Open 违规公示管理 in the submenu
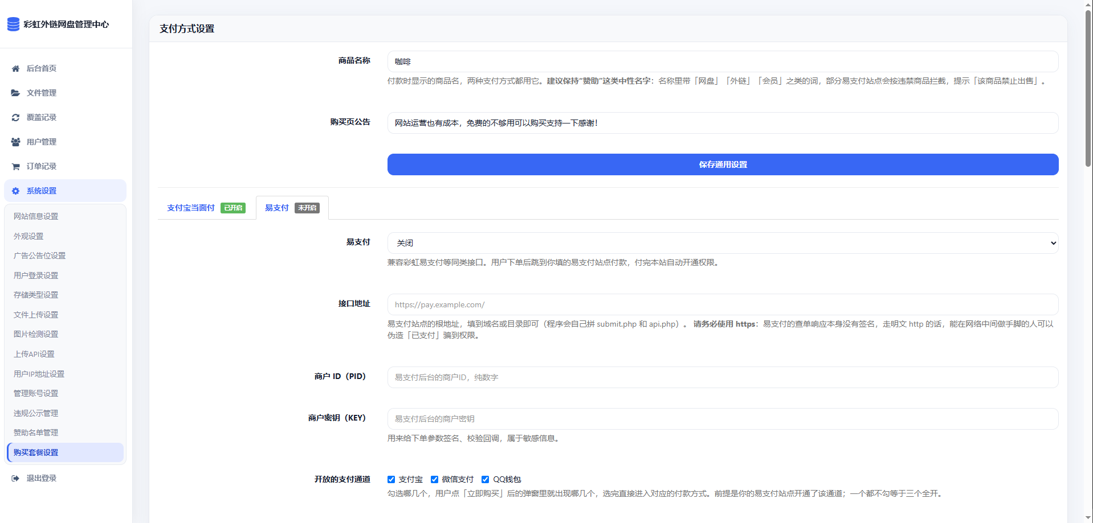 (x=36, y=413)
